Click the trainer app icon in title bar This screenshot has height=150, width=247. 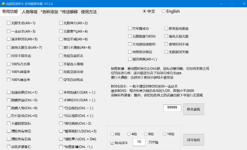coord(3,3)
